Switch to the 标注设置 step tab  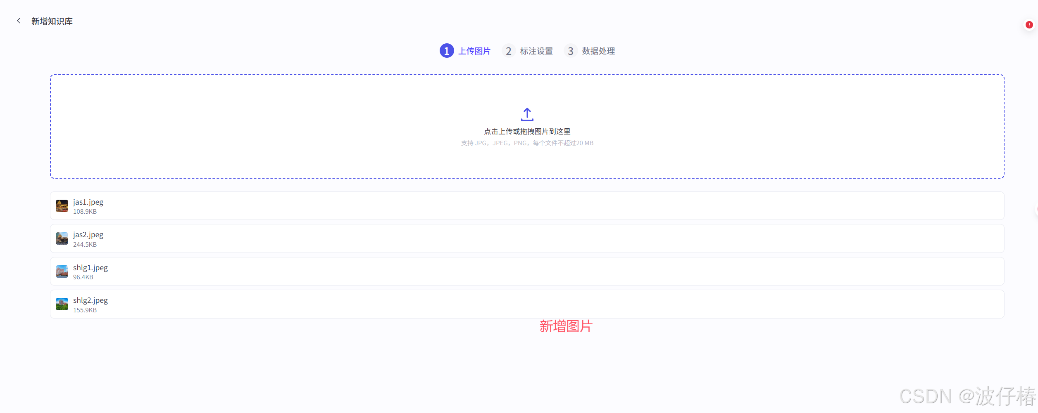point(536,51)
